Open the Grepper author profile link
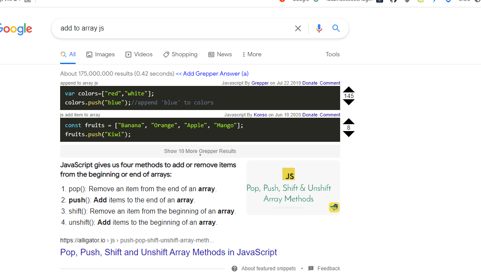This screenshot has height=272, width=481. [x=260, y=83]
